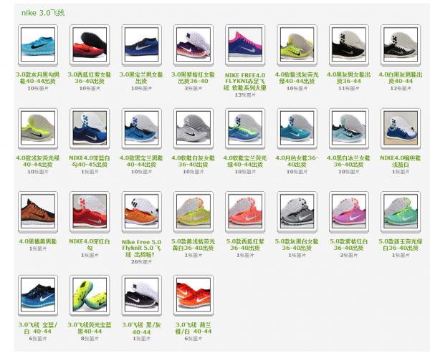Image resolution: width=430 pixels, height=353 pixels.
Task: Open the 3.0飞线 宝蓝/白 thumbnail
Action: (x=38, y=295)
